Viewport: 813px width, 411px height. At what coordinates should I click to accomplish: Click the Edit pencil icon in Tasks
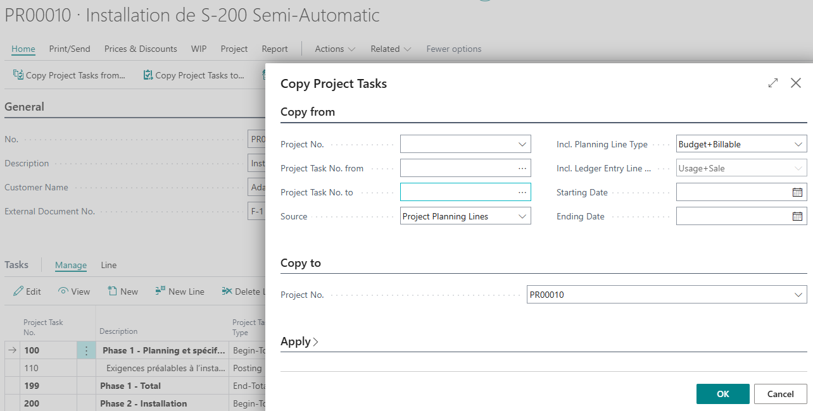pyautogui.click(x=18, y=291)
